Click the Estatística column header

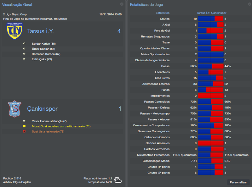point(163,13)
